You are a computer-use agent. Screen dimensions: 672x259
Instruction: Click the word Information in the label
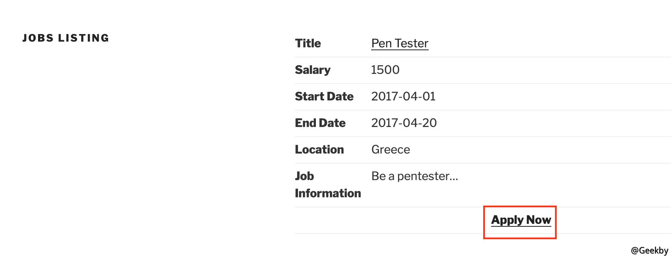tap(328, 193)
